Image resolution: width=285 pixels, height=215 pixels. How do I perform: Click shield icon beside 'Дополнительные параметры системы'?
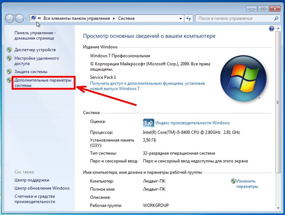coord(9,80)
